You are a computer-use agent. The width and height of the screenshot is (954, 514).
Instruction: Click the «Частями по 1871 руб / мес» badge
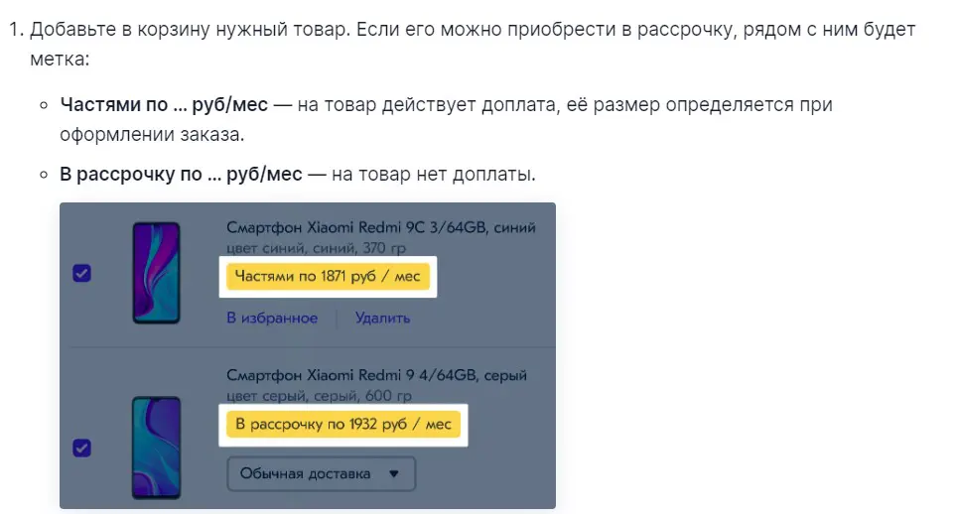click(328, 277)
